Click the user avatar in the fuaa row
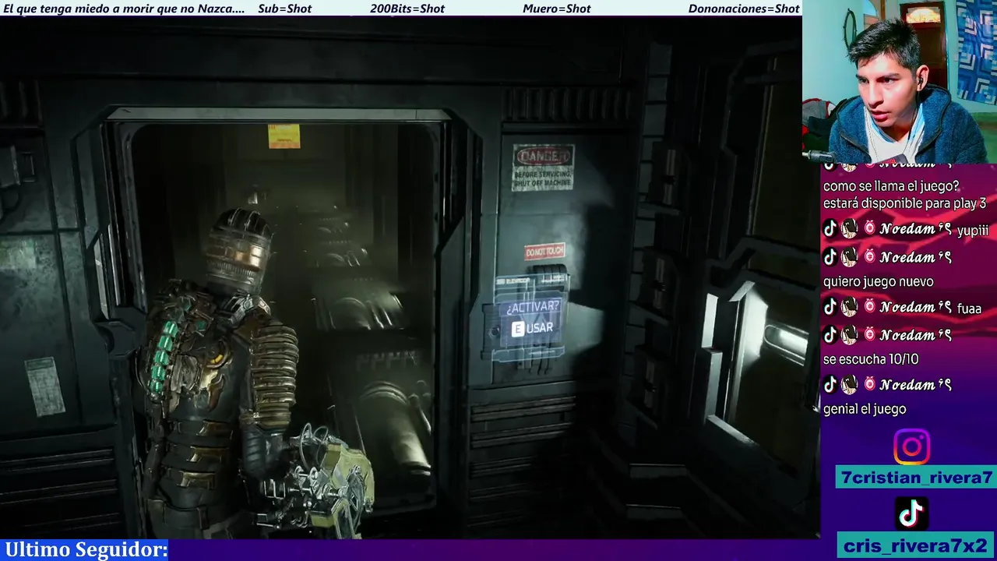997x561 pixels. pos(850,308)
